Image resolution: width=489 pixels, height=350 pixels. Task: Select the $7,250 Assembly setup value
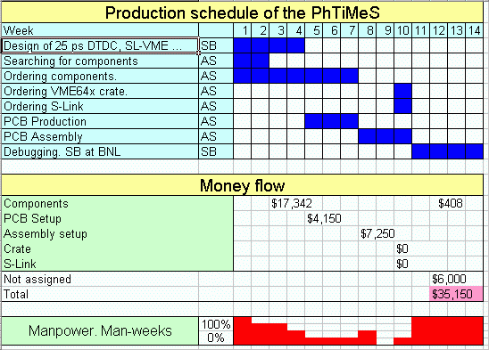(x=377, y=233)
